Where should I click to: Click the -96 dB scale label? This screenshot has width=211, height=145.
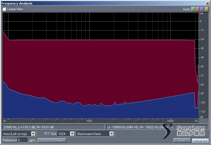202,94
